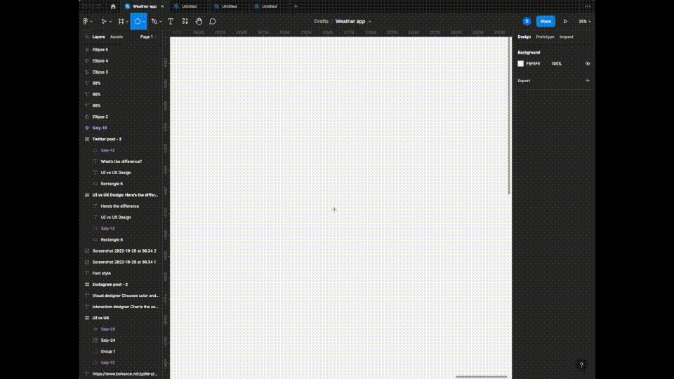This screenshot has height=379, width=674.
Task: Select the Comment tool
Action: [212, 22]
